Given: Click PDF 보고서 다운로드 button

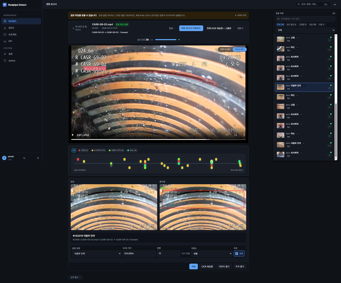Looking at the screenshot, I should [191, 28].
